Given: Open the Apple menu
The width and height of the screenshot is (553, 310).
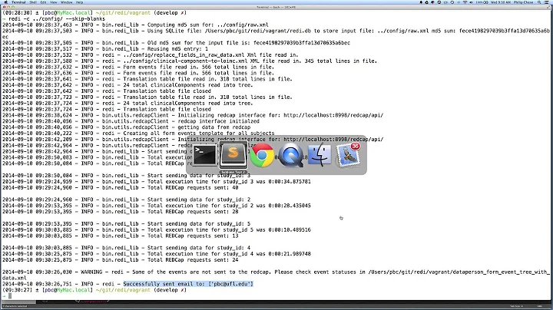Looking at the screenshot, I should click(5, 2).
